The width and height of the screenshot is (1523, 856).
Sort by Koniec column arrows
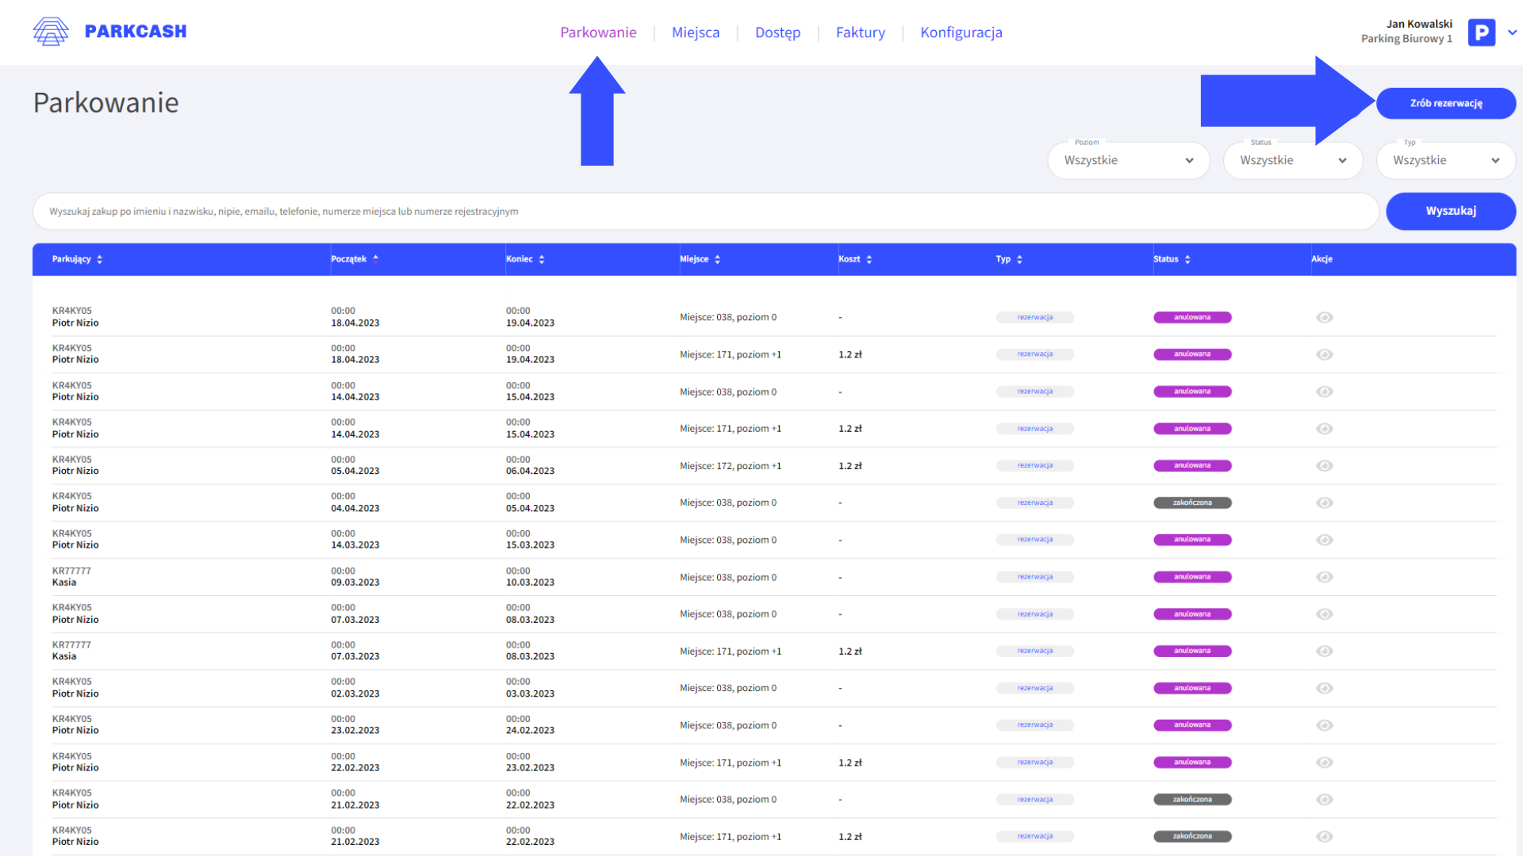542,259
